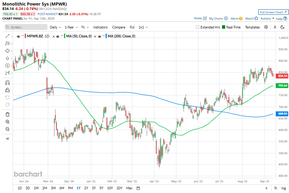289x193 pixels.
Task: Open the 1-Year period dropdown
Action: click(x=71, y=27)
